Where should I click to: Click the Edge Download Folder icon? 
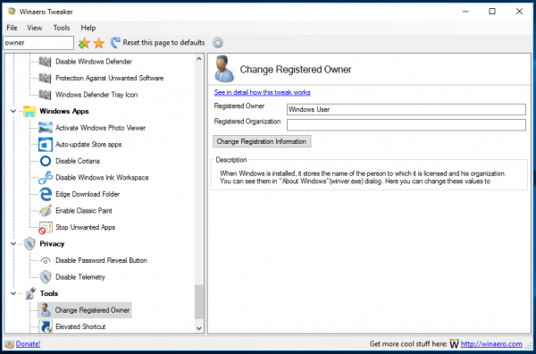coord(46,194)
